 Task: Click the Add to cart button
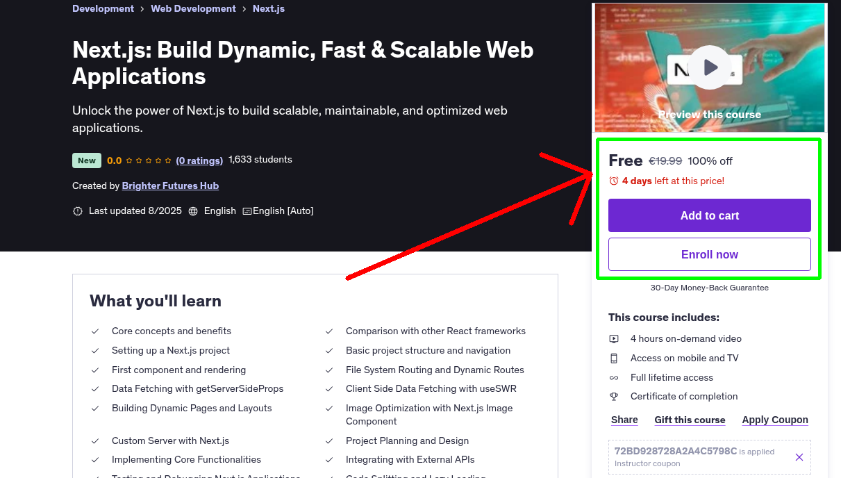point(710,215)
